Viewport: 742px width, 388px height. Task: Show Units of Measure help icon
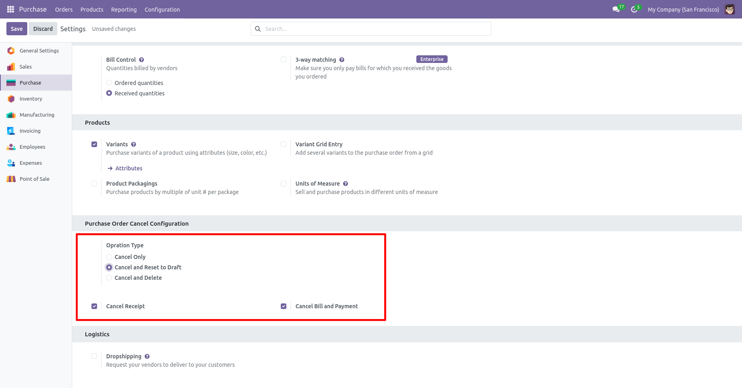click(345, 184)
